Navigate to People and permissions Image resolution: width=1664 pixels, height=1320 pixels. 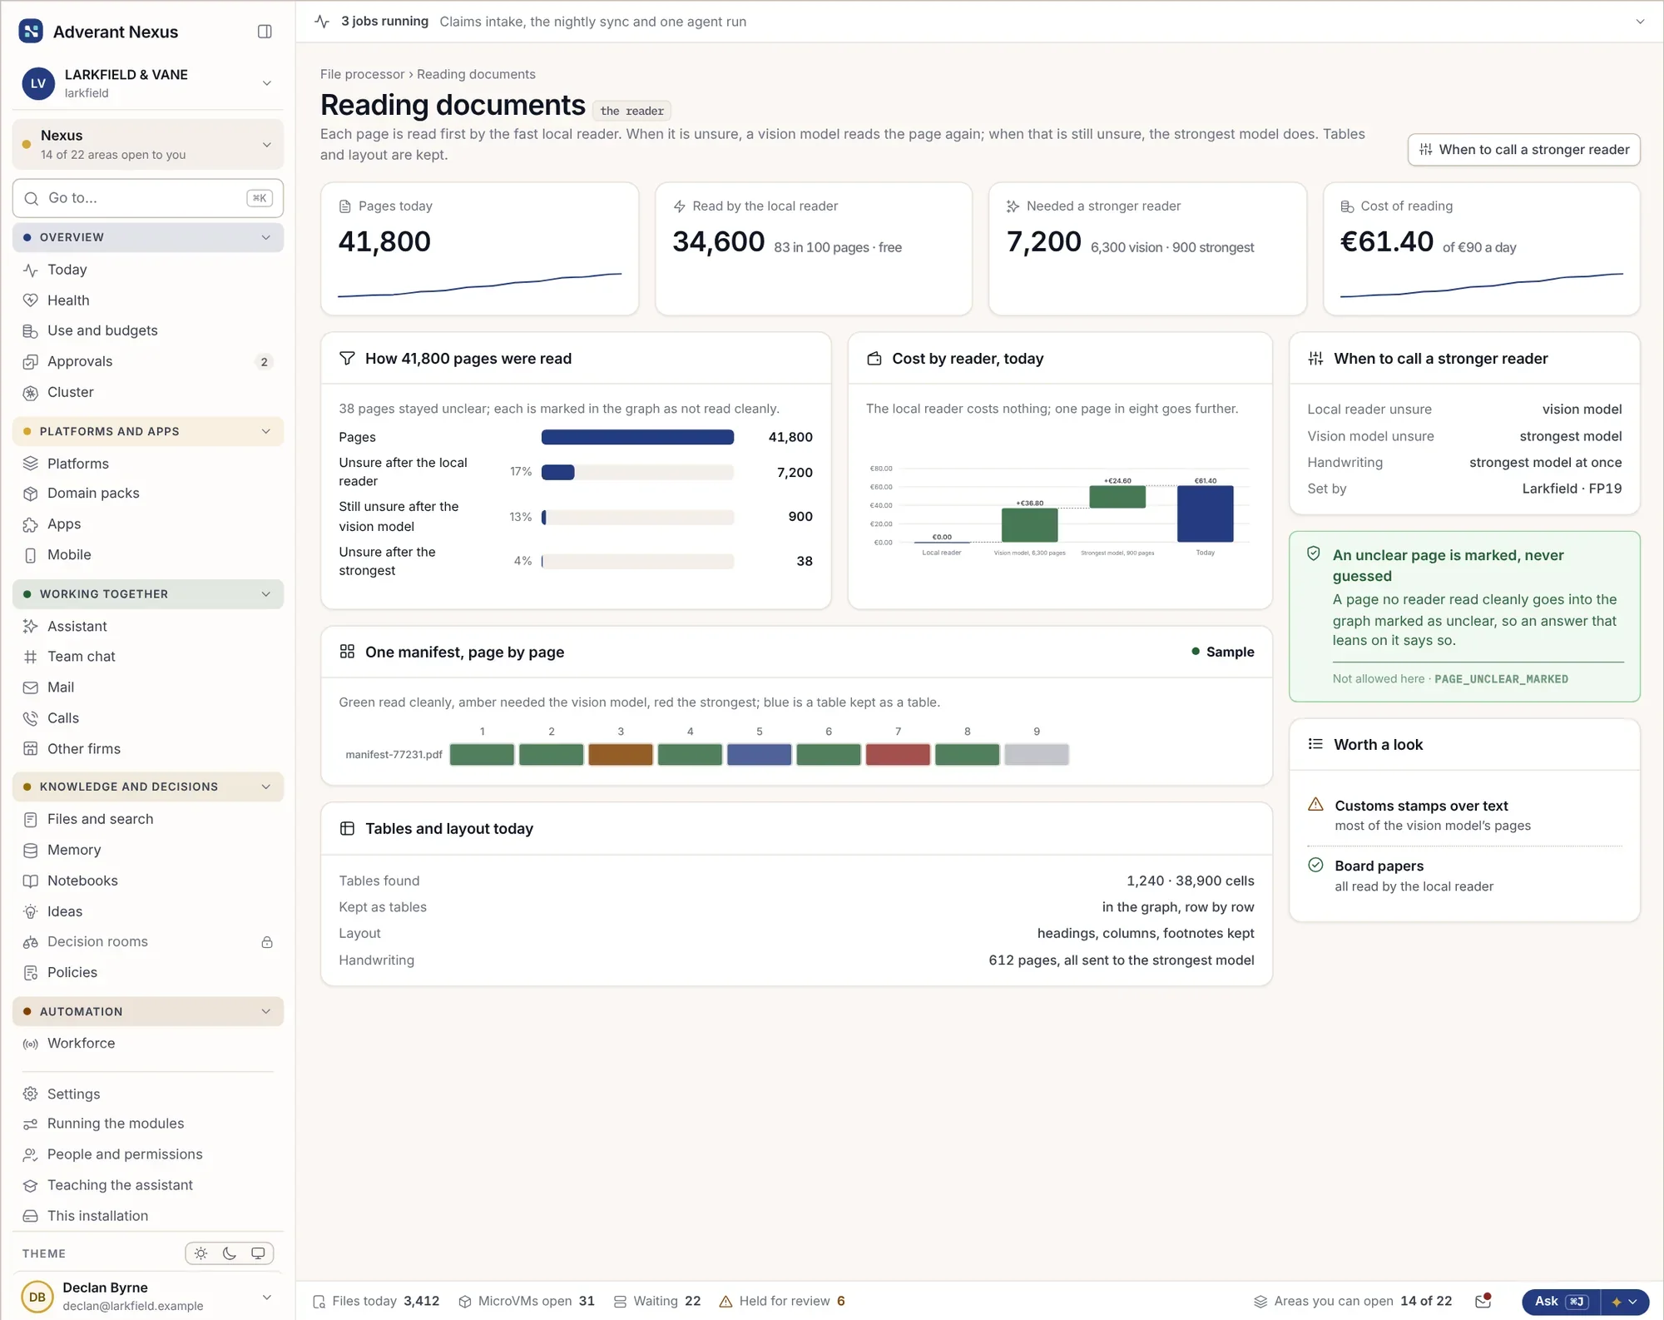pos(148,1154)
